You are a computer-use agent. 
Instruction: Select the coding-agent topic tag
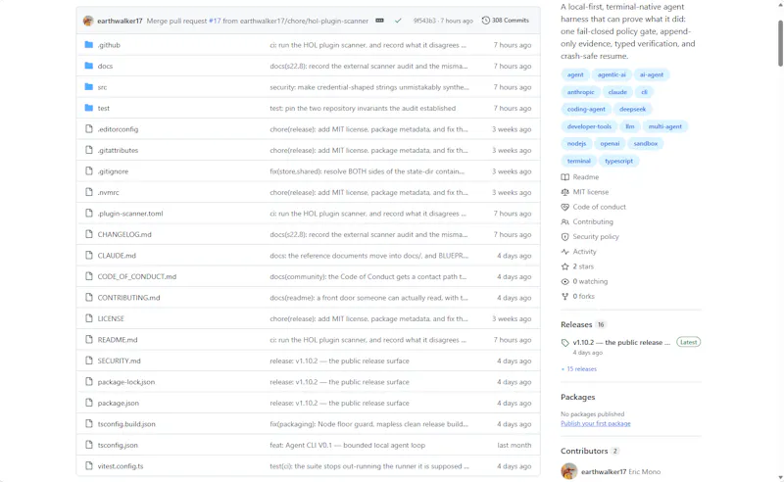point(586,109)
